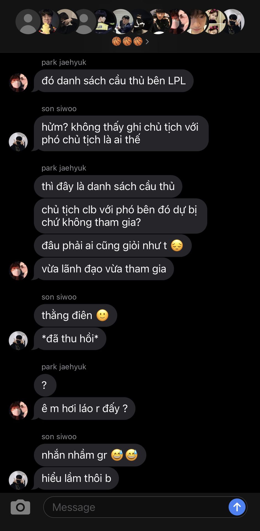Select last header avatar with black mask
The height and width of the screenshot is (531, 260).
click(x=234, y=22)
